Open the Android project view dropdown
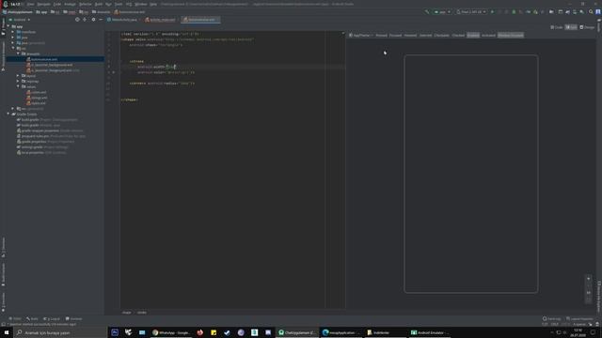 19,20
